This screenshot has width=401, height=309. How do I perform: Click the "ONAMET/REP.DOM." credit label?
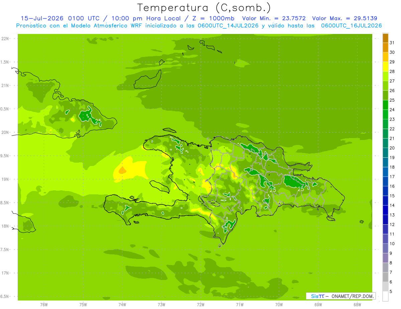pos(353,296)
